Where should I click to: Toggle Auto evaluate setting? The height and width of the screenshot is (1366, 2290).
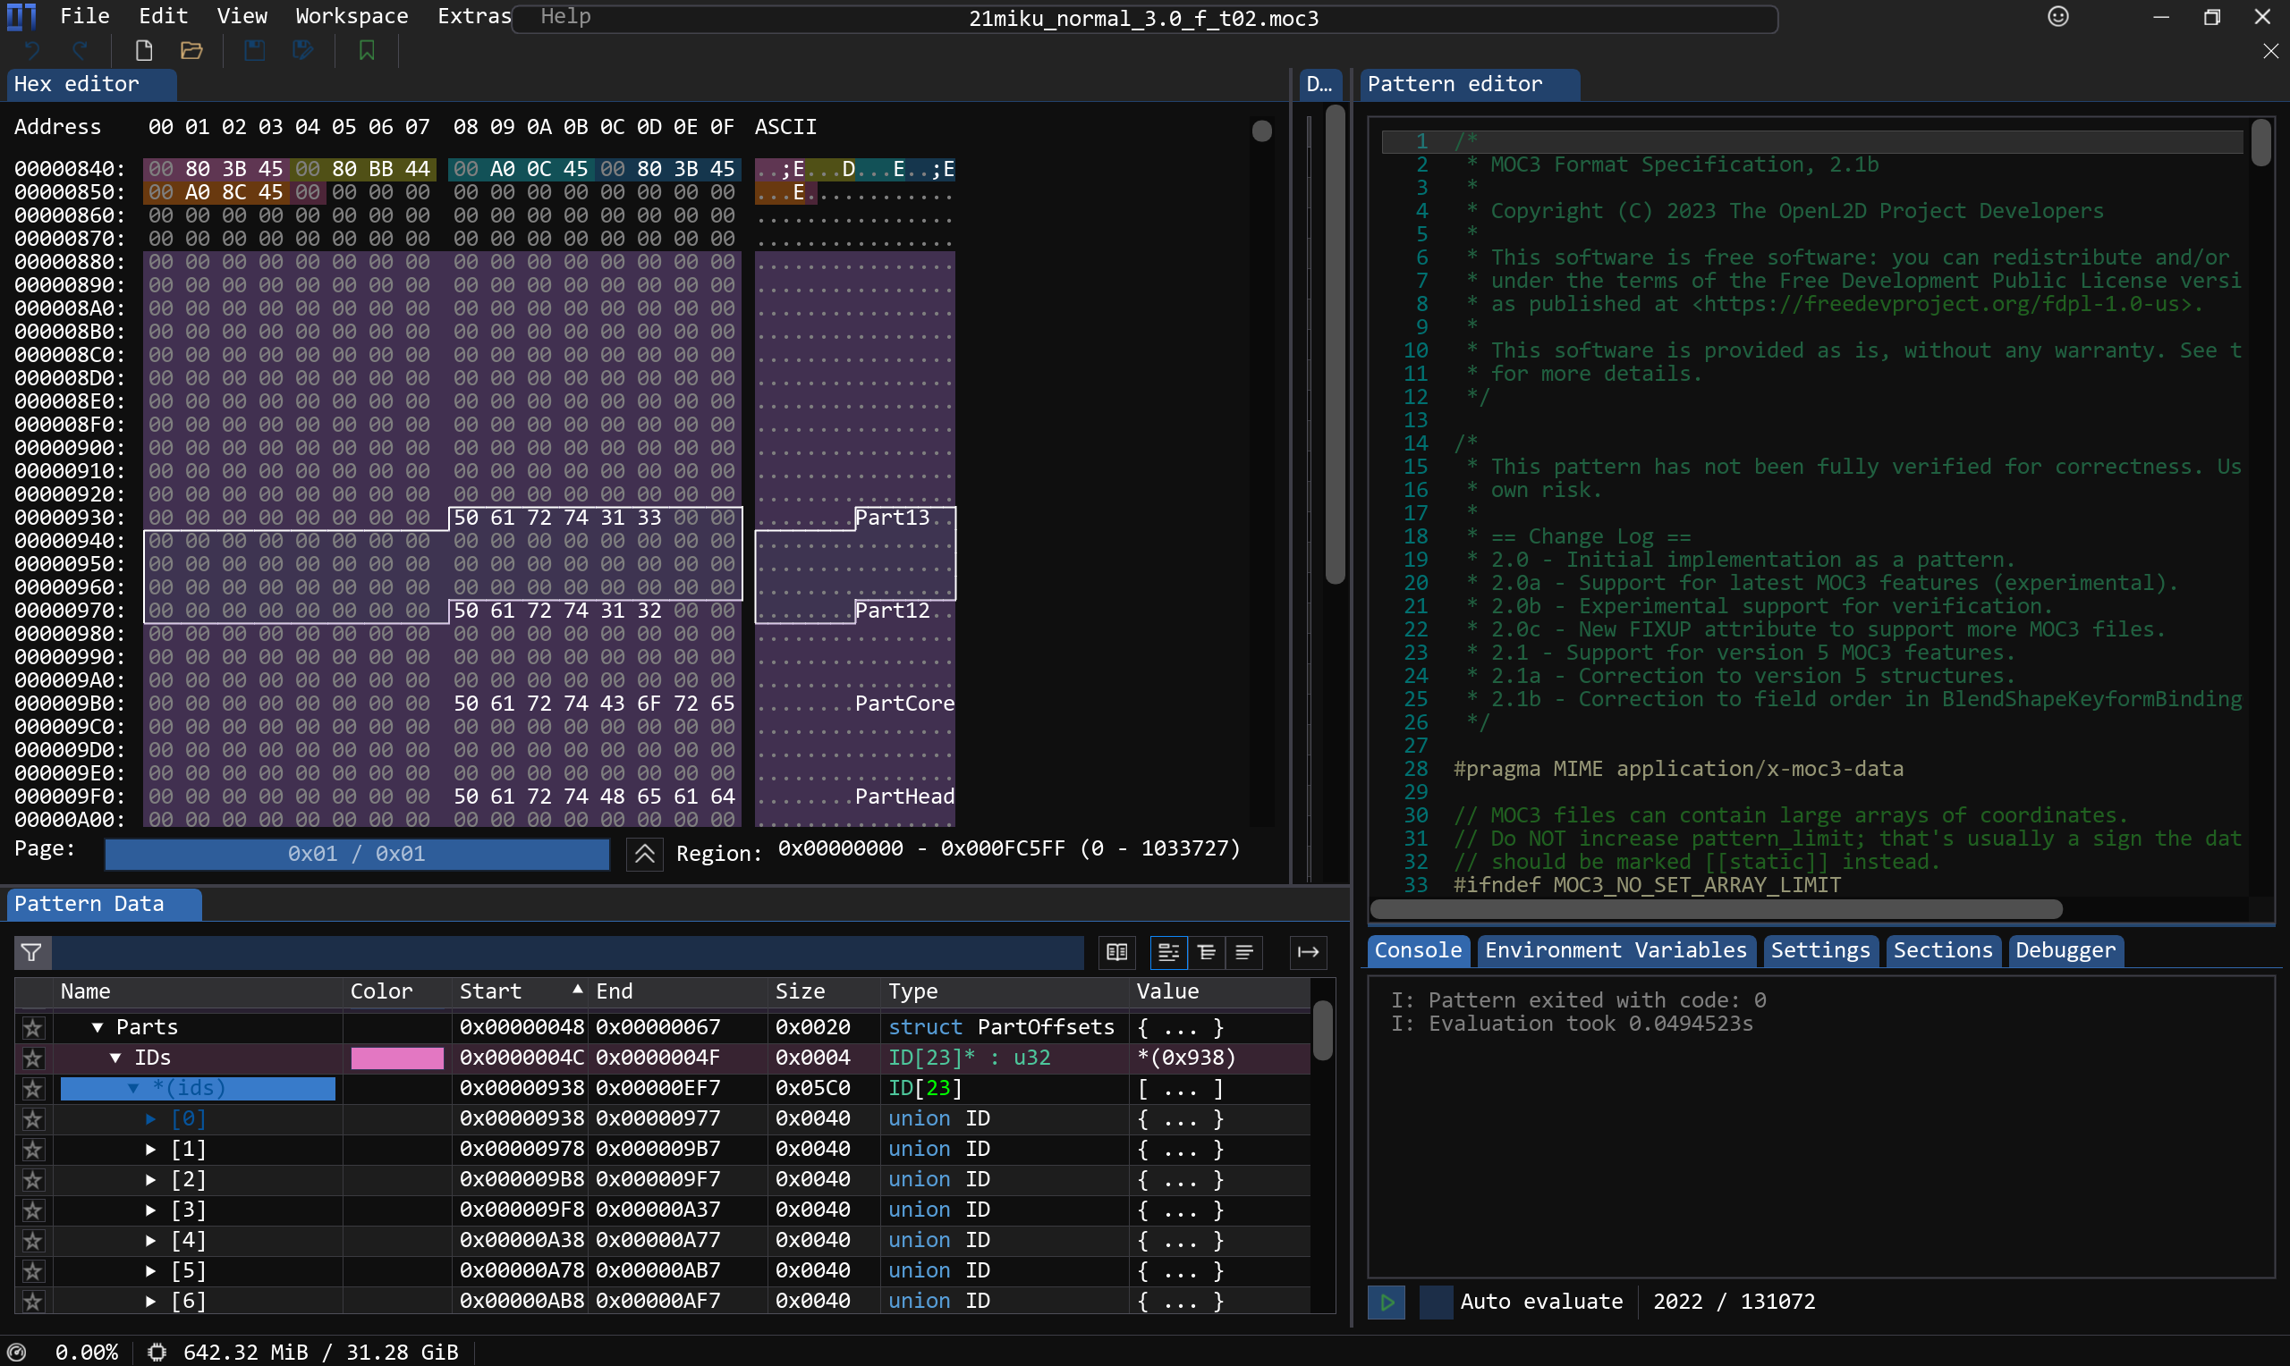tap(1435, 1301)
